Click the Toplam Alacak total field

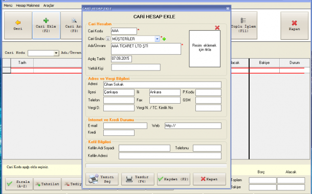tap(291, 180)
